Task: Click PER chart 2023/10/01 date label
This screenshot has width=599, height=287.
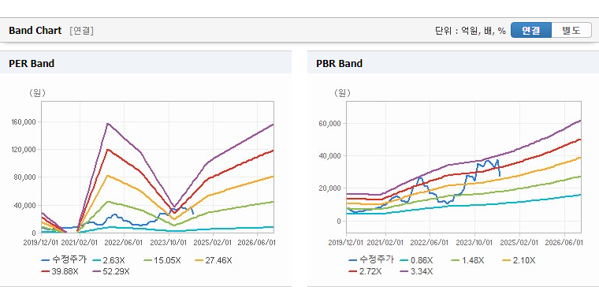Action: tap(169, 243)
